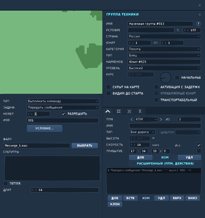Image resolution: width=205 pixels, height=218 pixels.
Task: Go to previous waypoint with left arrow
Action: [132, 119]
